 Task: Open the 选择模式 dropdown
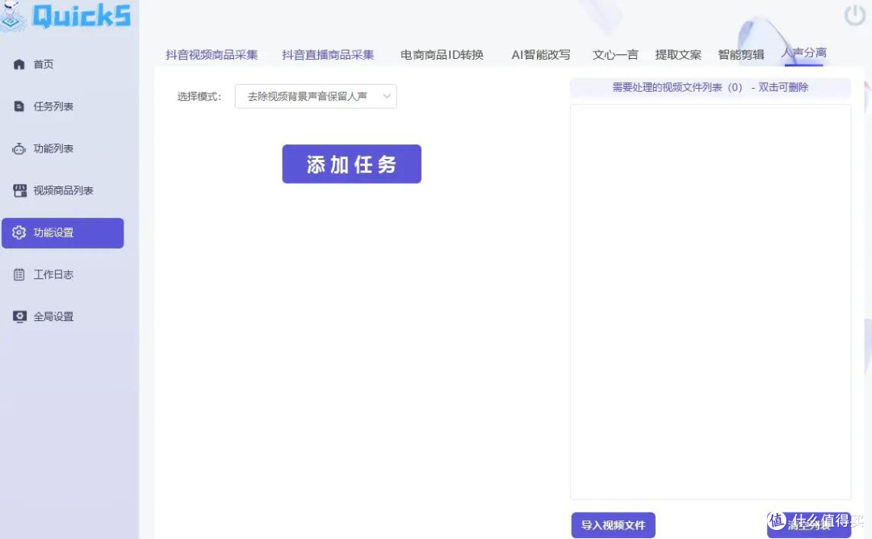coord(316,97)
